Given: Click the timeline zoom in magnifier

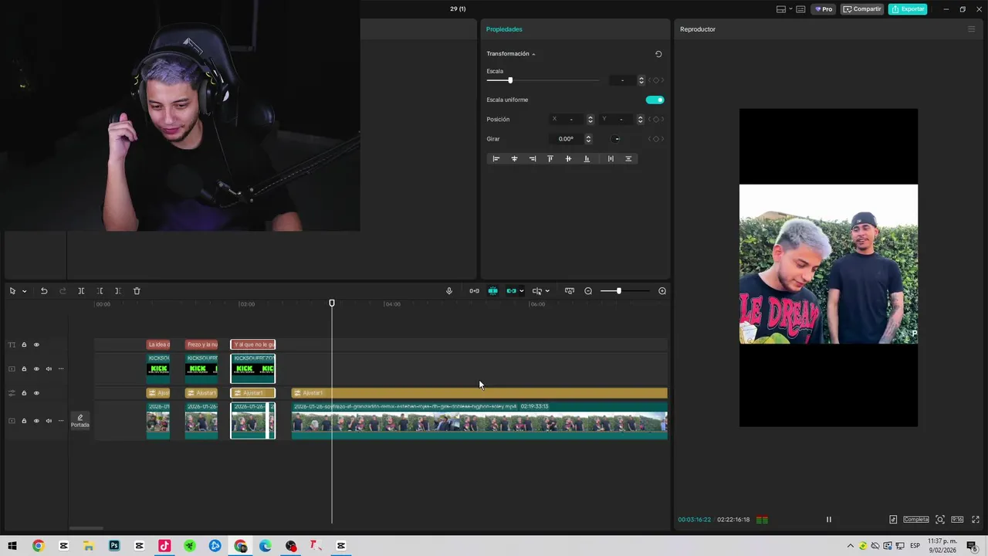Looking at the screenshot, I should pos(662,291).
